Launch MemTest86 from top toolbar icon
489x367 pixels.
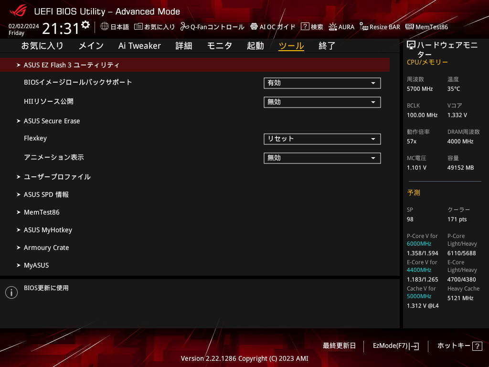click(x=409, y=27)
